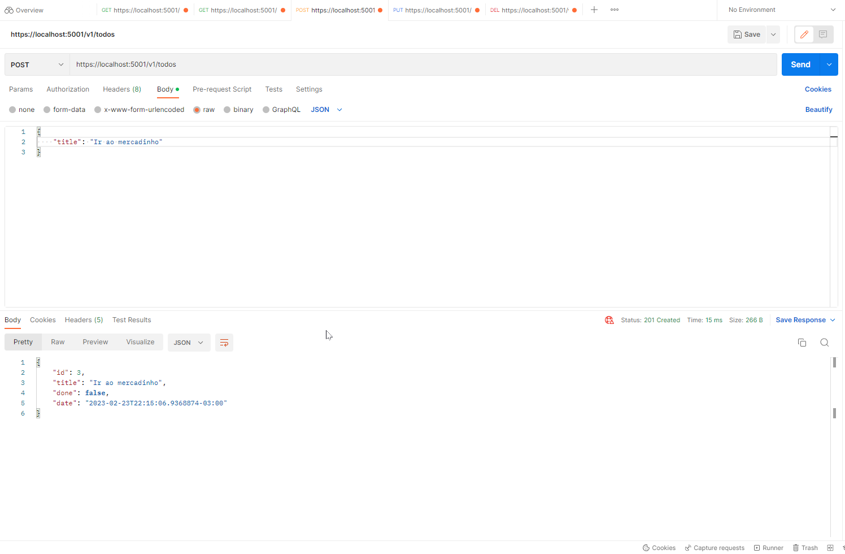Click the Cookies link under Send
This screenshot has height=554, width=845.
tap(818, 89)
